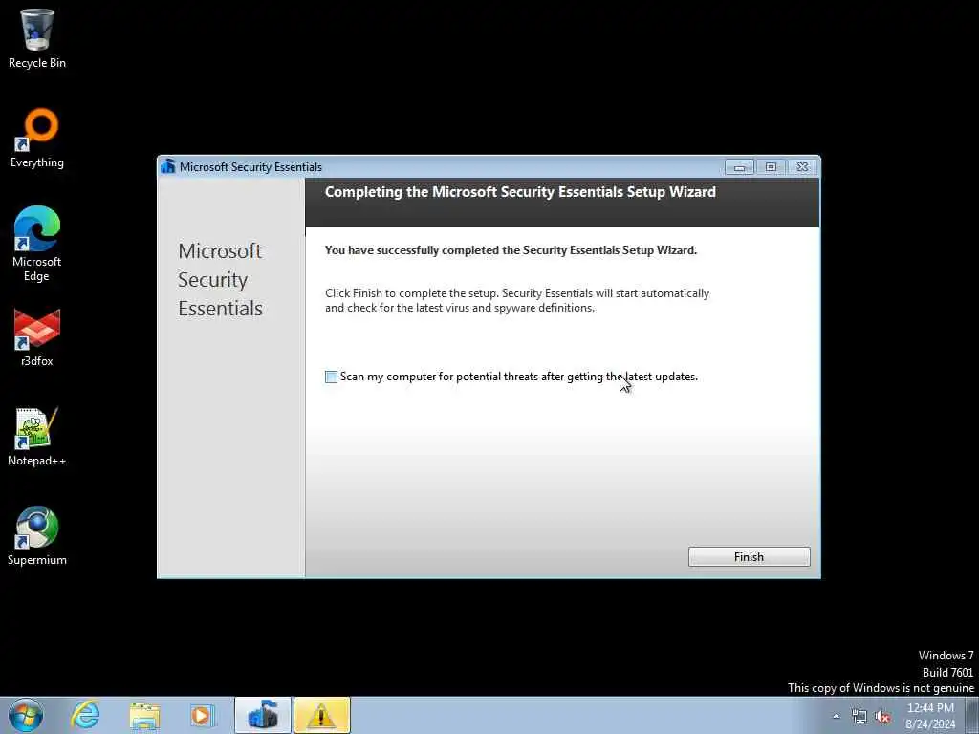Show hidden system tray icons
Image resolution: width=979 pixels, height=734 pixels.
tap(836, 716)
